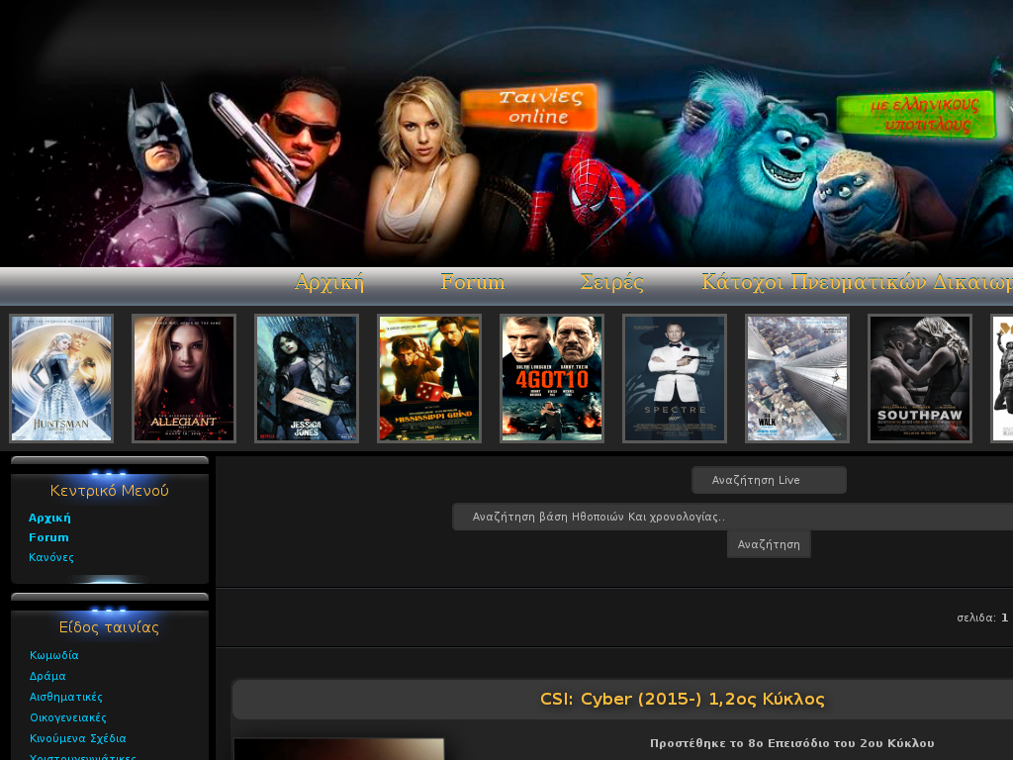Viewport: 1013px width, 760px height.
Task: Select the Κινούμενα Σχέδια genre link
Action: (77, 738)
